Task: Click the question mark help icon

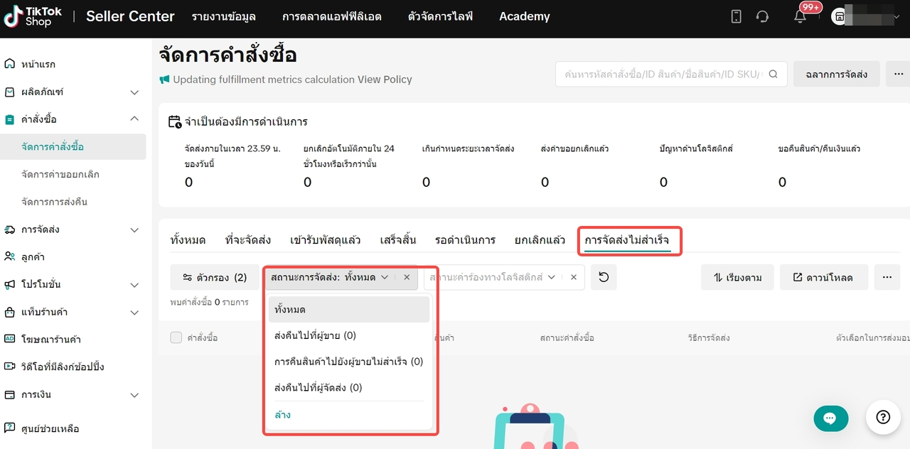Action: [x=883, y=417]
